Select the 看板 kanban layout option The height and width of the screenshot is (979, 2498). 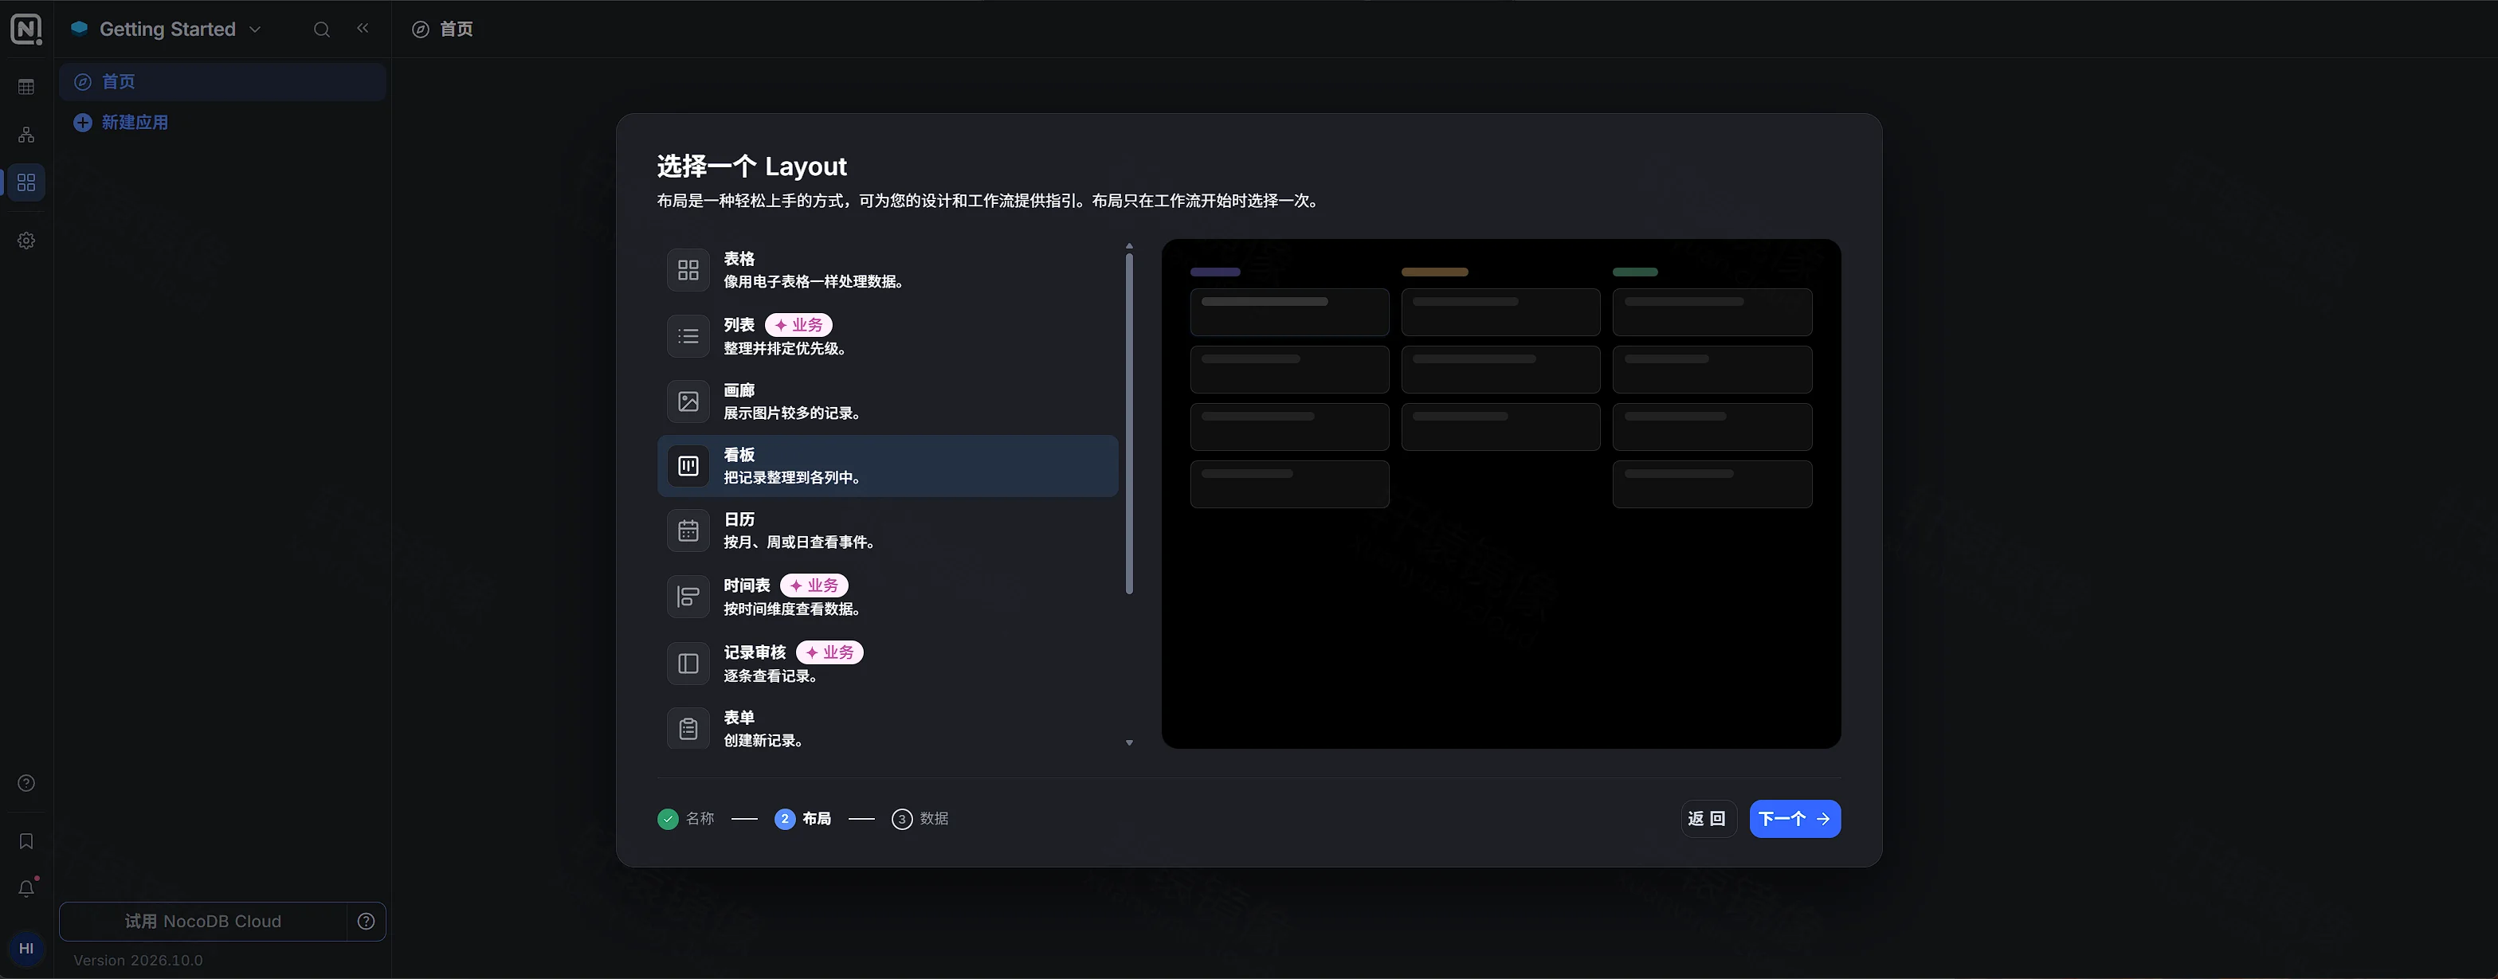pos(888,466)
